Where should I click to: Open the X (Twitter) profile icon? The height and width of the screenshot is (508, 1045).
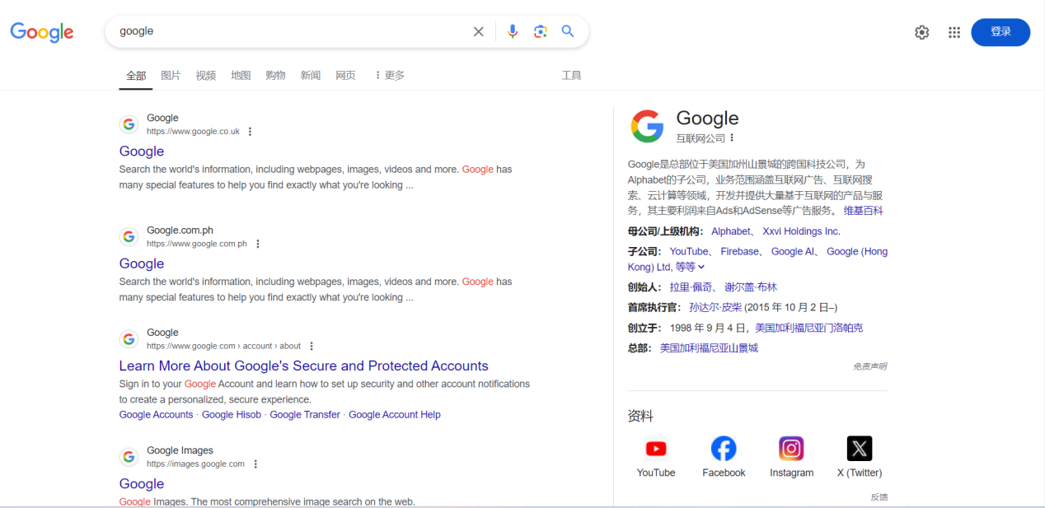click(x=860, y=449)
